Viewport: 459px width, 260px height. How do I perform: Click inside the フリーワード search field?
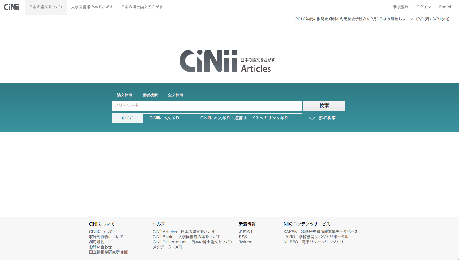coord(206,105)
